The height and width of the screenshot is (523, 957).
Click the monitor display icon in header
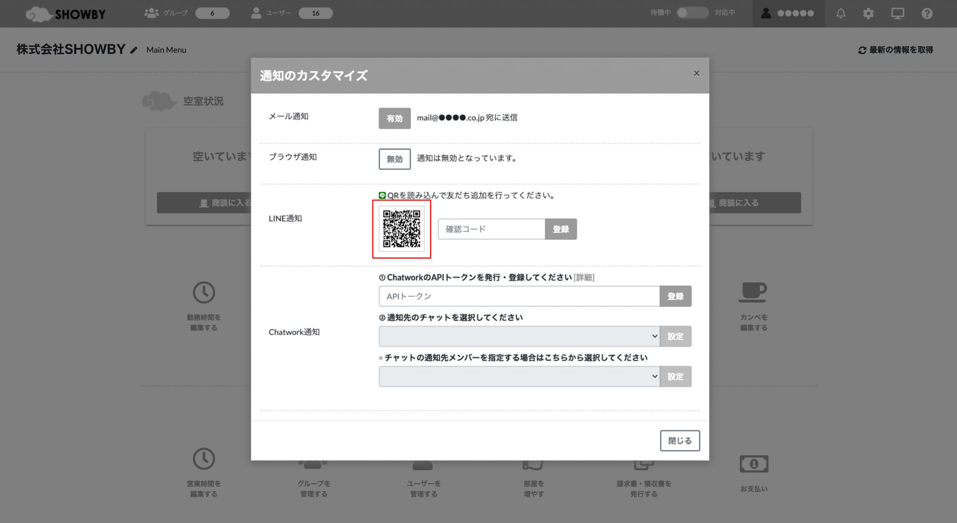click(x=897, y=13)
